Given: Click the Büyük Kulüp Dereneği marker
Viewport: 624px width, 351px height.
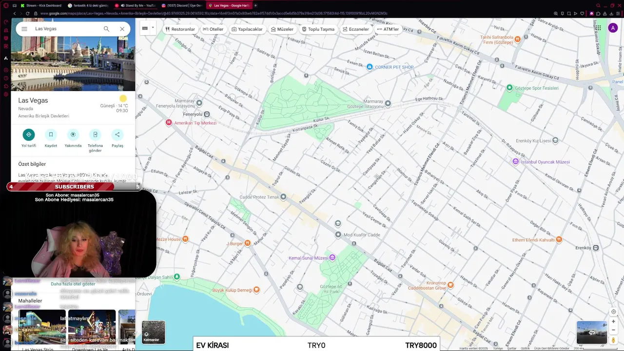Looking at the screenshot, I should click(x=256, y=290).
